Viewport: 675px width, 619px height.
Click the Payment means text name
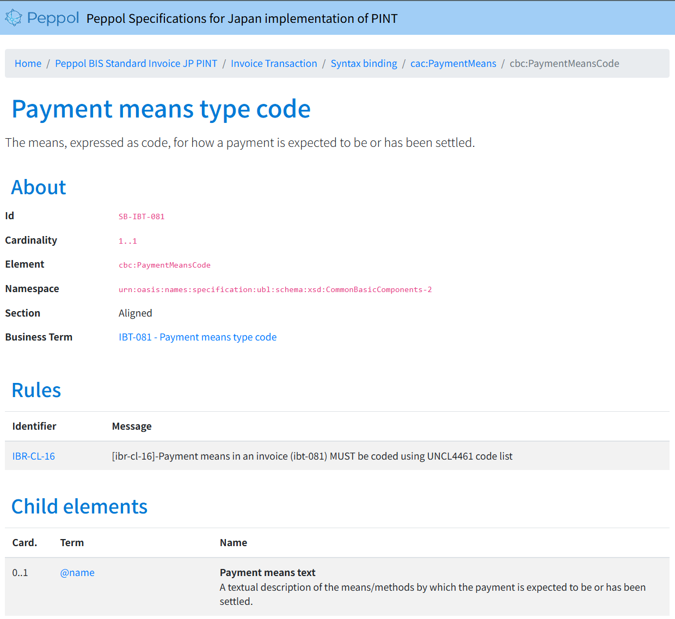[268, 573]
